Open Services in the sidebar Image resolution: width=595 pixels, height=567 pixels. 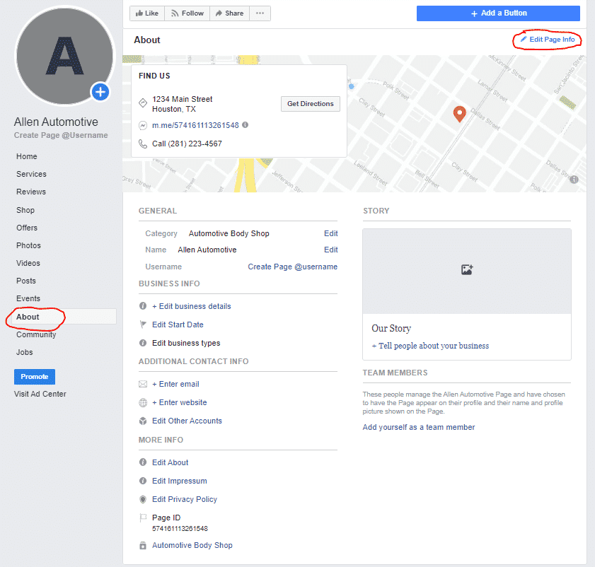click(31, 174)
